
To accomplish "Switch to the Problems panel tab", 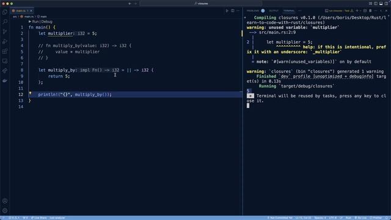I will (253, 11).
